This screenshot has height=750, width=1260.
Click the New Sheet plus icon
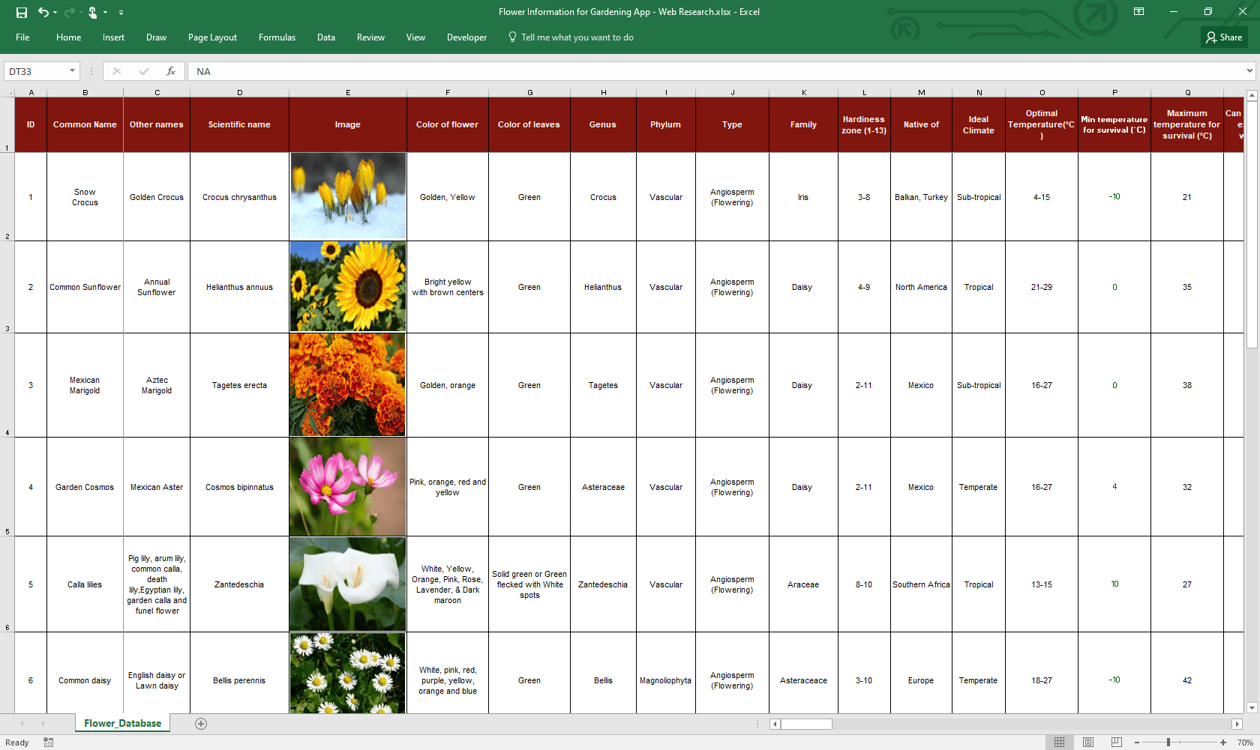[x=201, y=724]
